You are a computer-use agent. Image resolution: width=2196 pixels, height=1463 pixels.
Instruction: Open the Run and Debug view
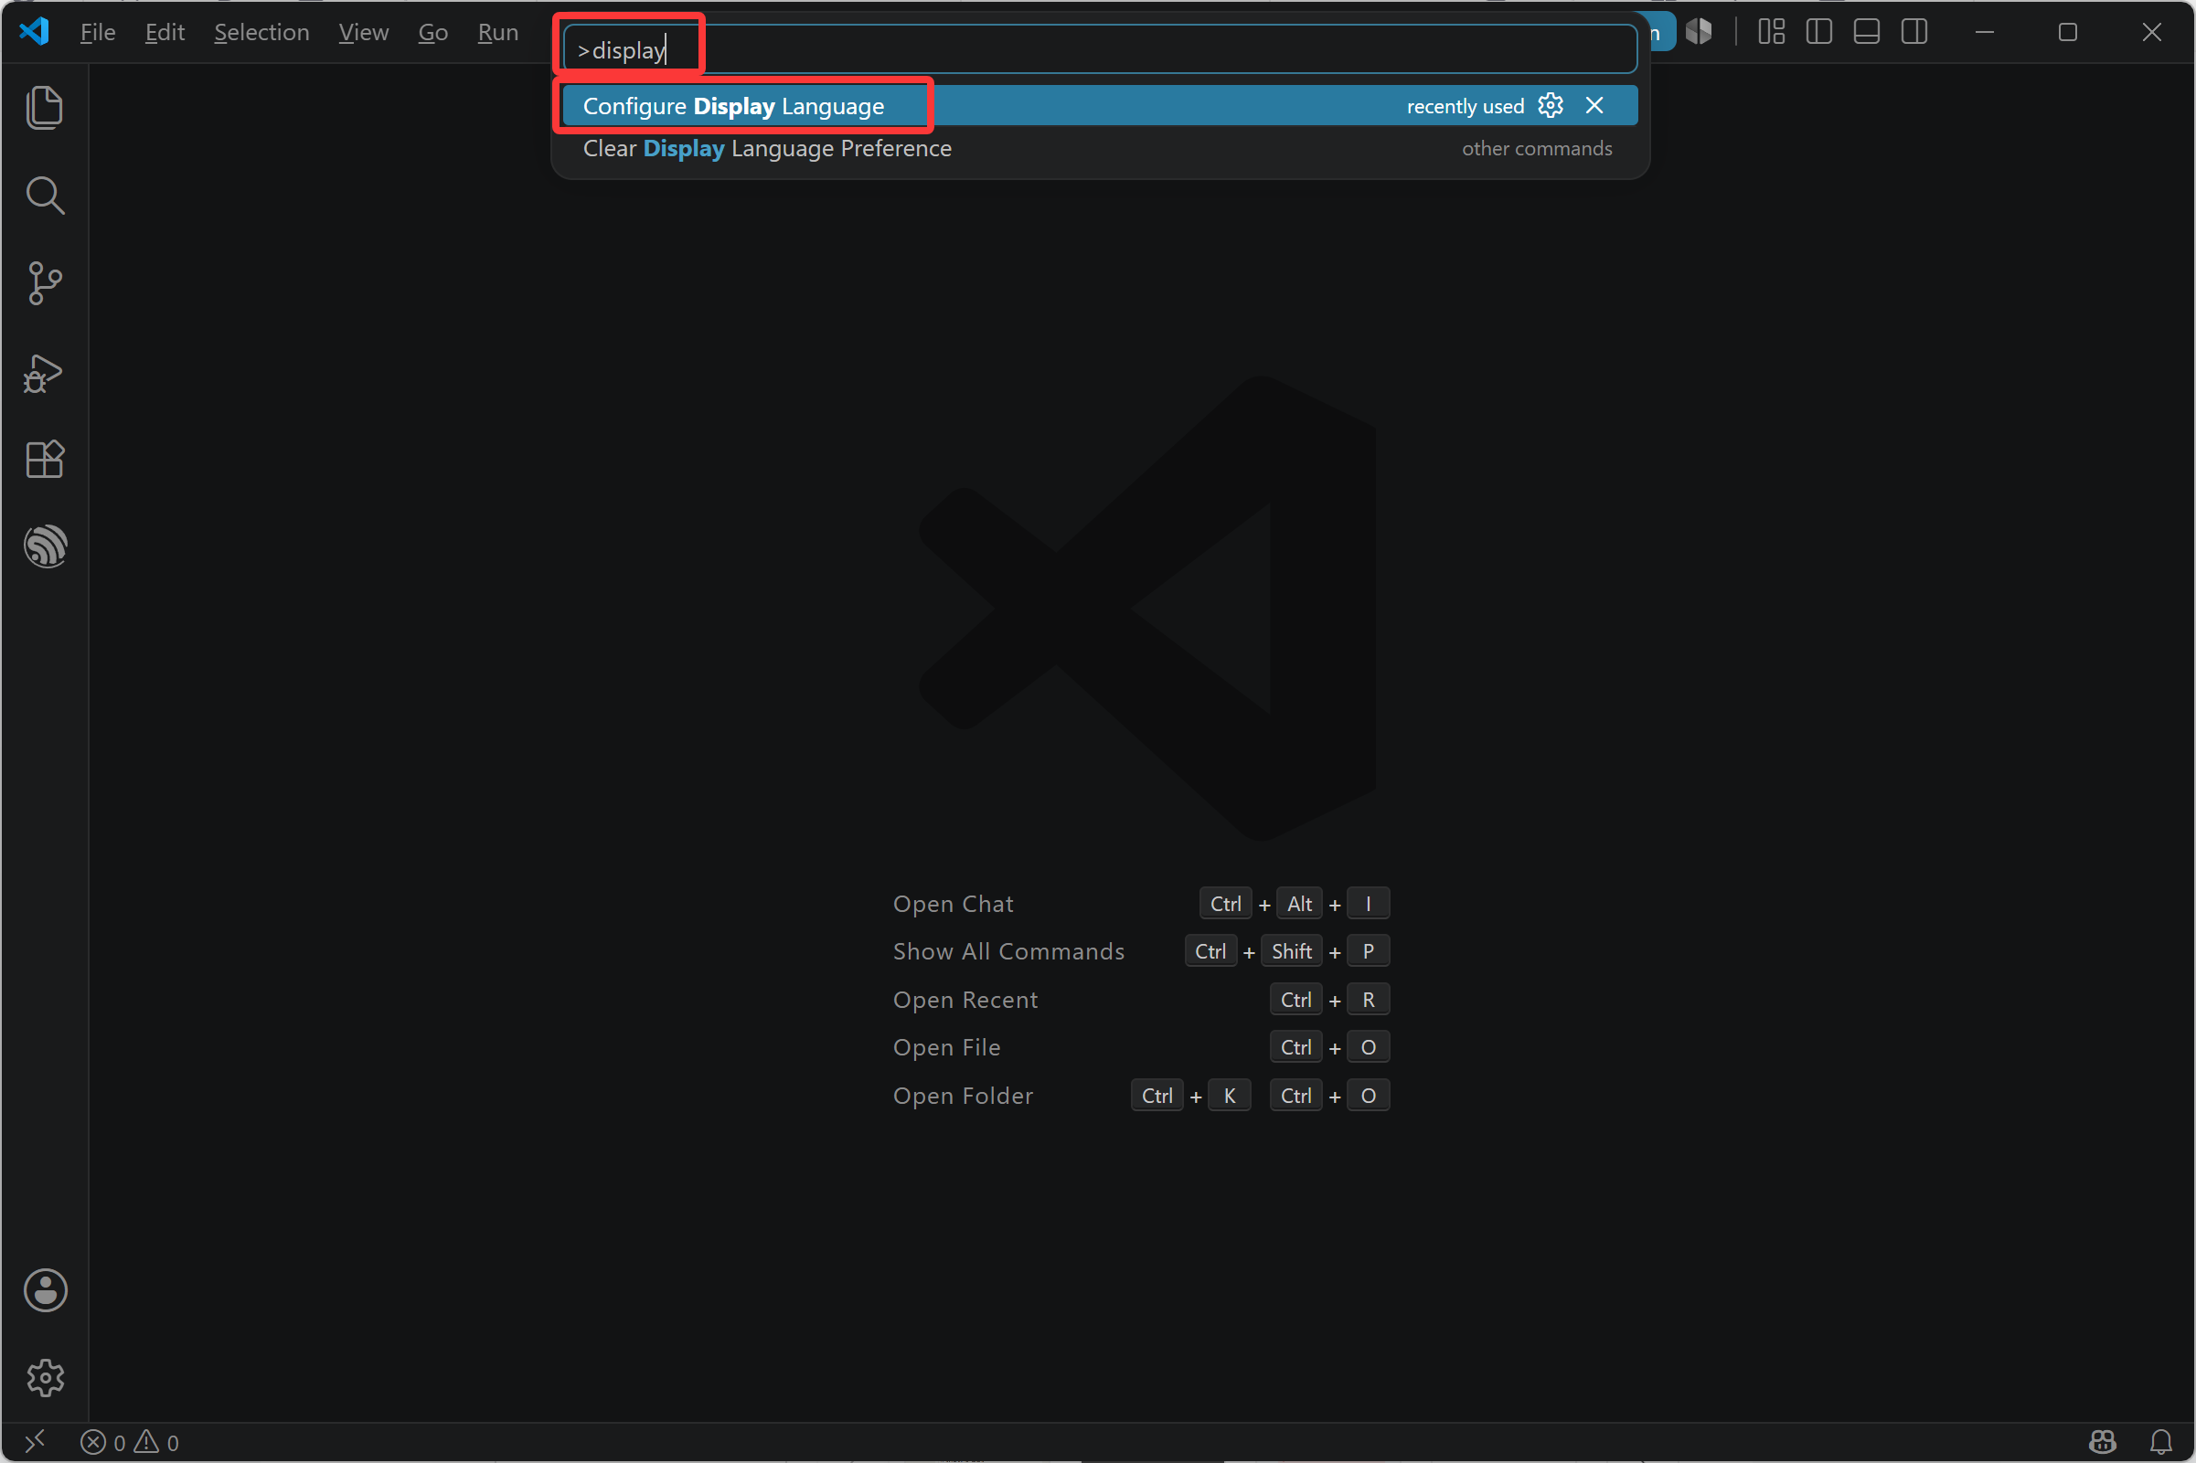point(44,372)
